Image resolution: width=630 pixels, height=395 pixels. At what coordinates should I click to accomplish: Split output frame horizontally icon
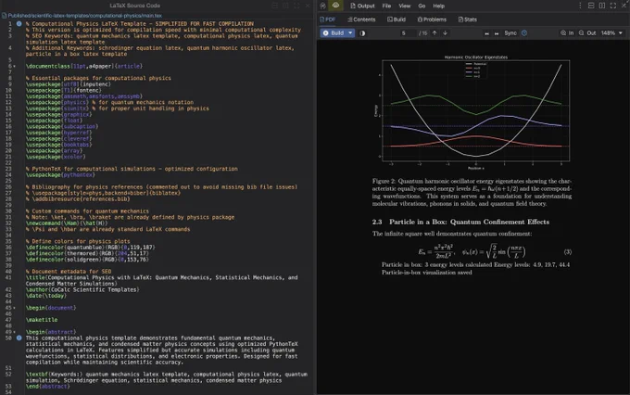[x=591, y=6]
